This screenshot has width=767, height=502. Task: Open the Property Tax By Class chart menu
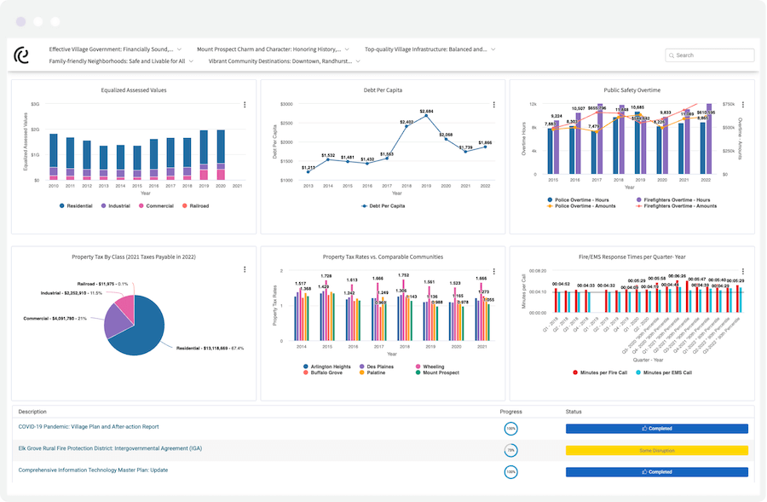(245, 268)
